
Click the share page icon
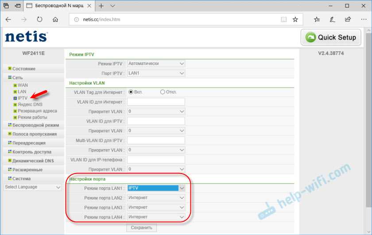click(x=348, y=19)
